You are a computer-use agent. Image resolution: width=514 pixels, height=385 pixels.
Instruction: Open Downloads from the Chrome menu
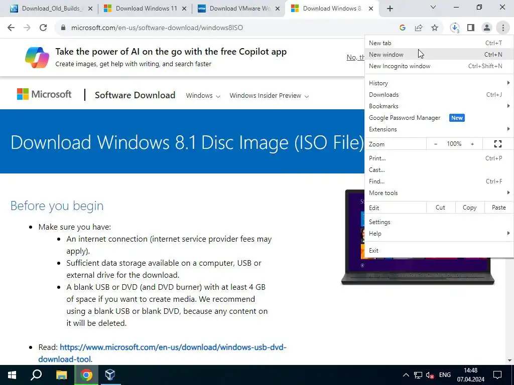click(x=439, y=95)
